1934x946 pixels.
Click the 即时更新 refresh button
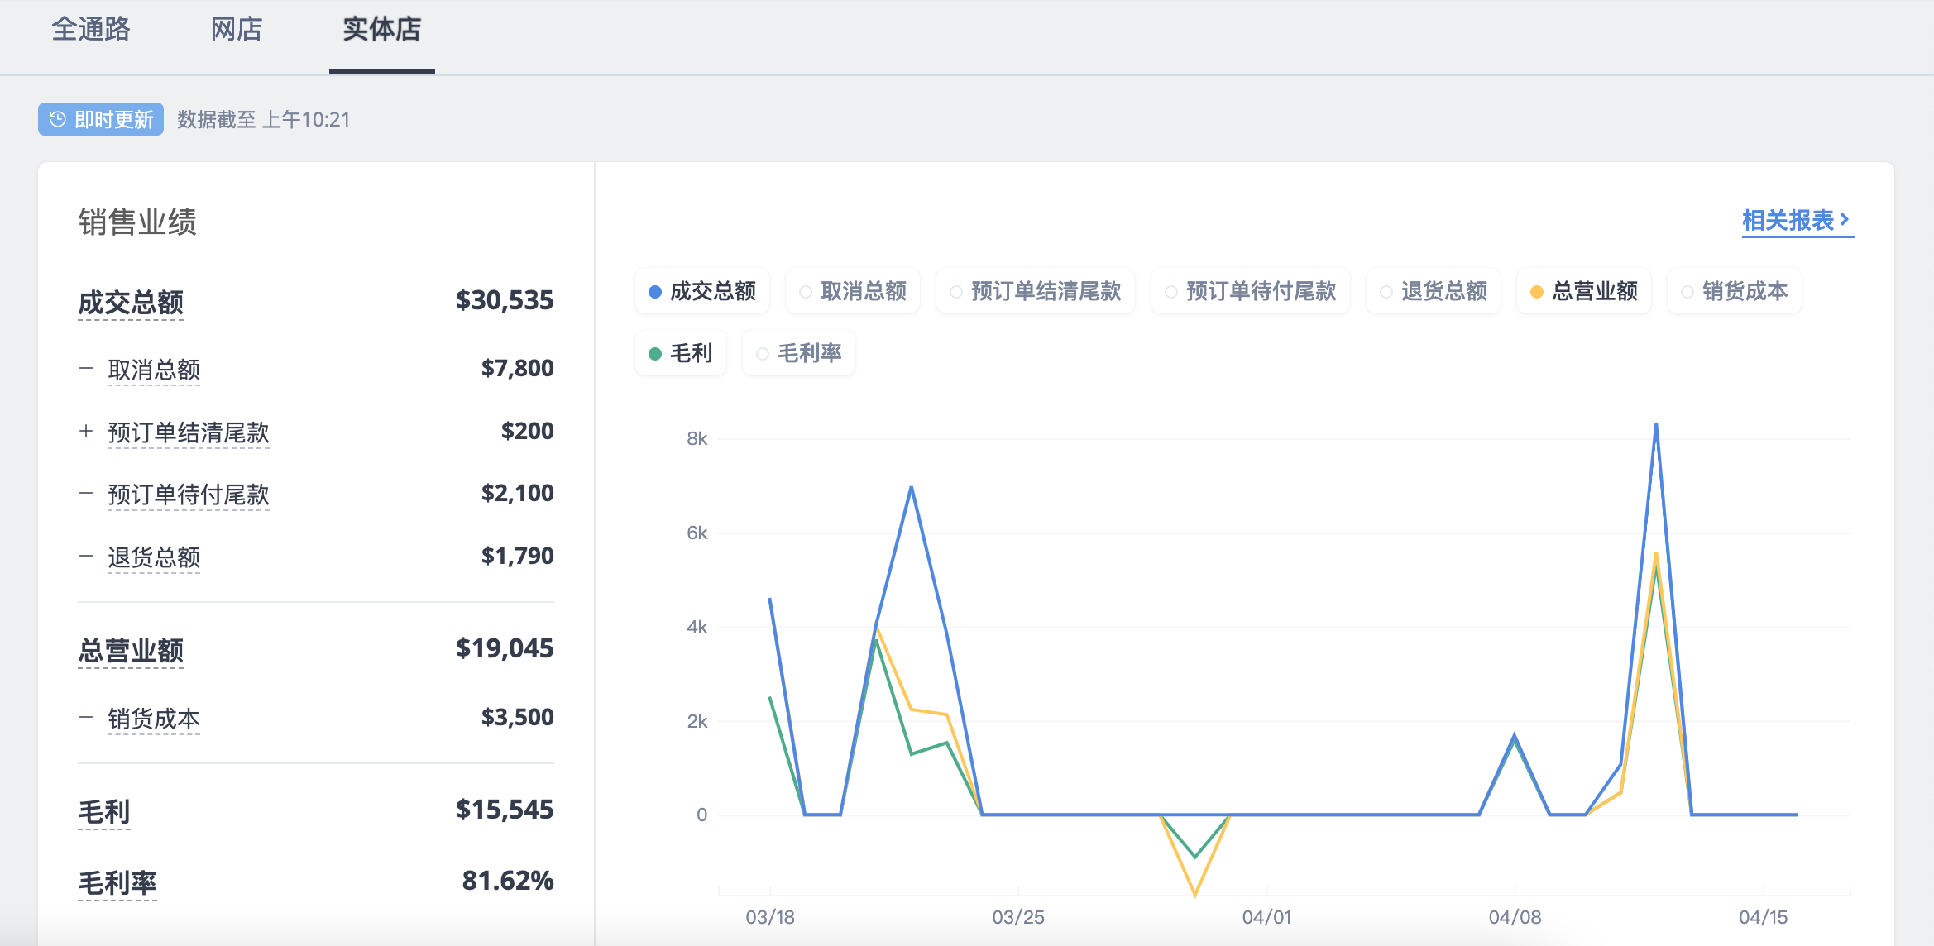point(101,119)
